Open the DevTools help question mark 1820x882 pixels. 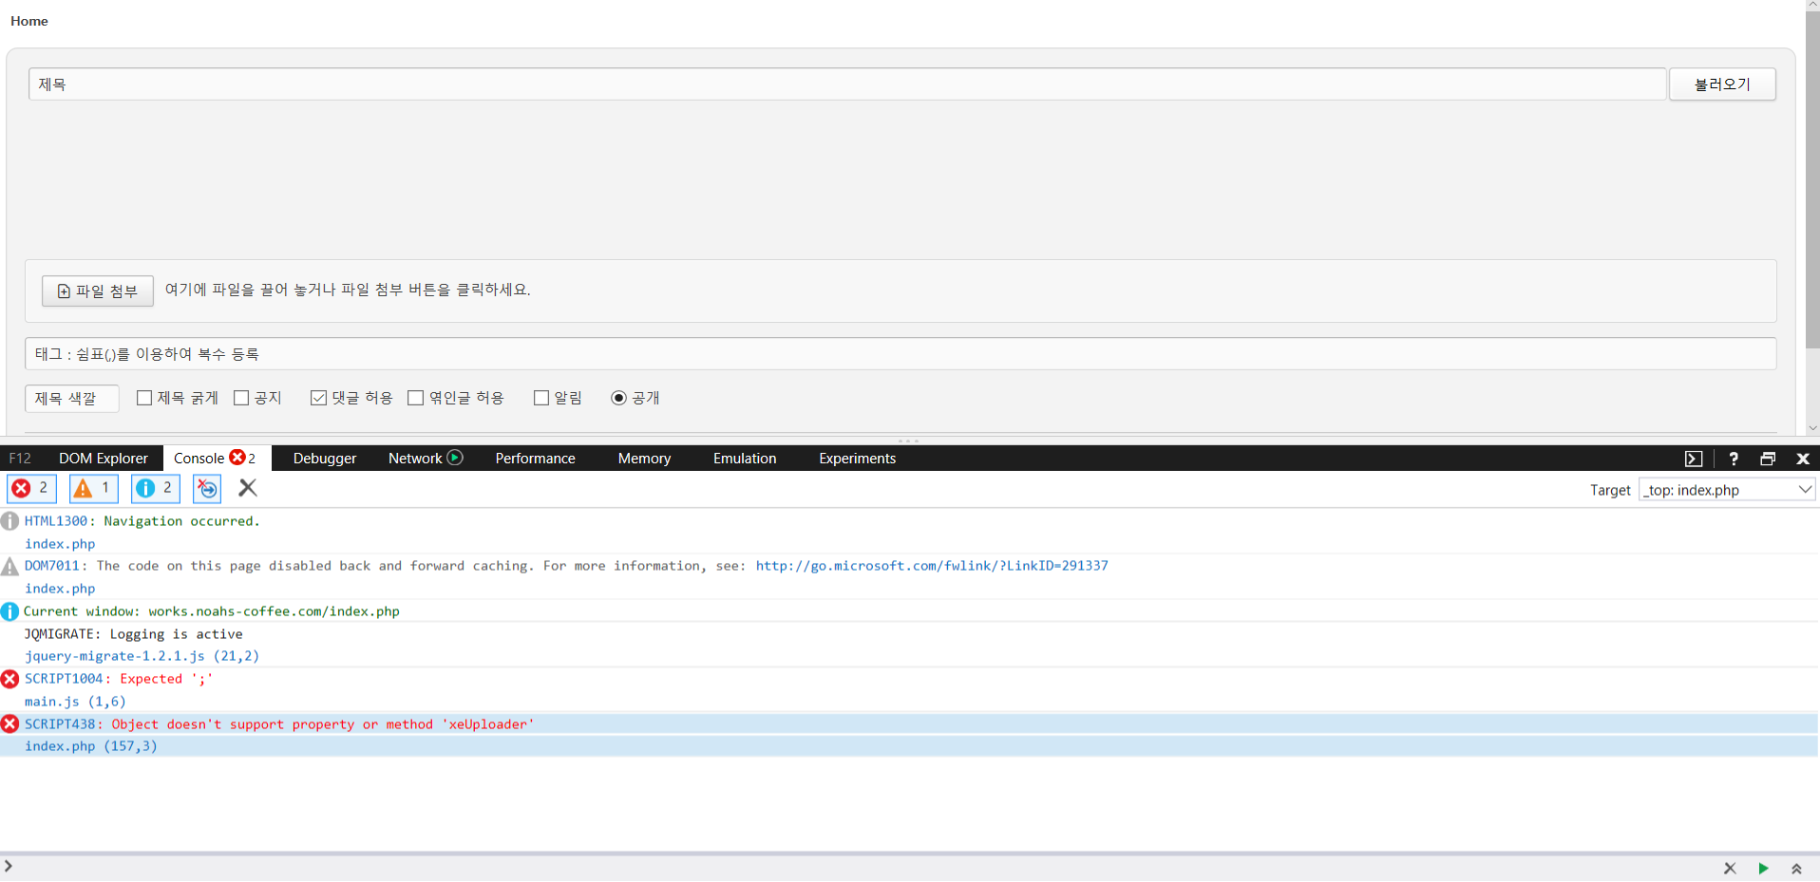(x=1734, y=459)
